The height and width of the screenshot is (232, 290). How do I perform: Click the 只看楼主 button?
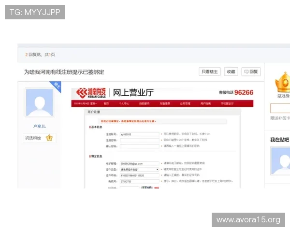(210, 72)
